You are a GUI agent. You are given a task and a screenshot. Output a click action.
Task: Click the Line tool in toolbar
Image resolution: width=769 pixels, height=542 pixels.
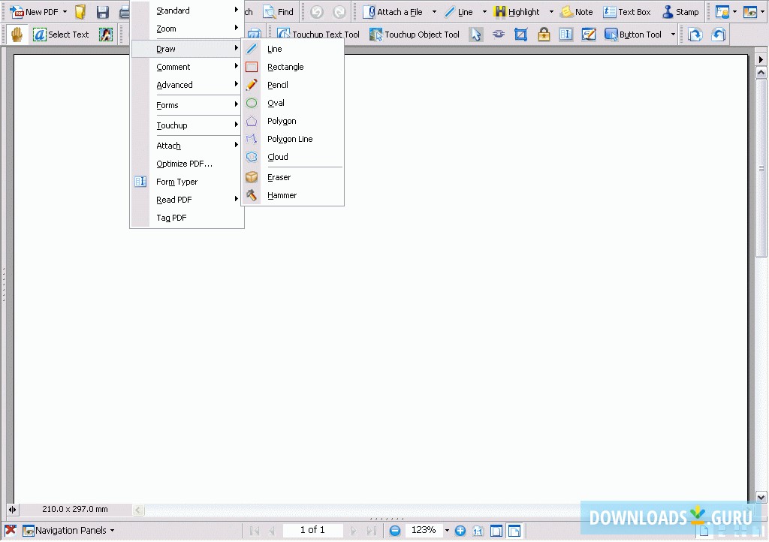(459, 12)
